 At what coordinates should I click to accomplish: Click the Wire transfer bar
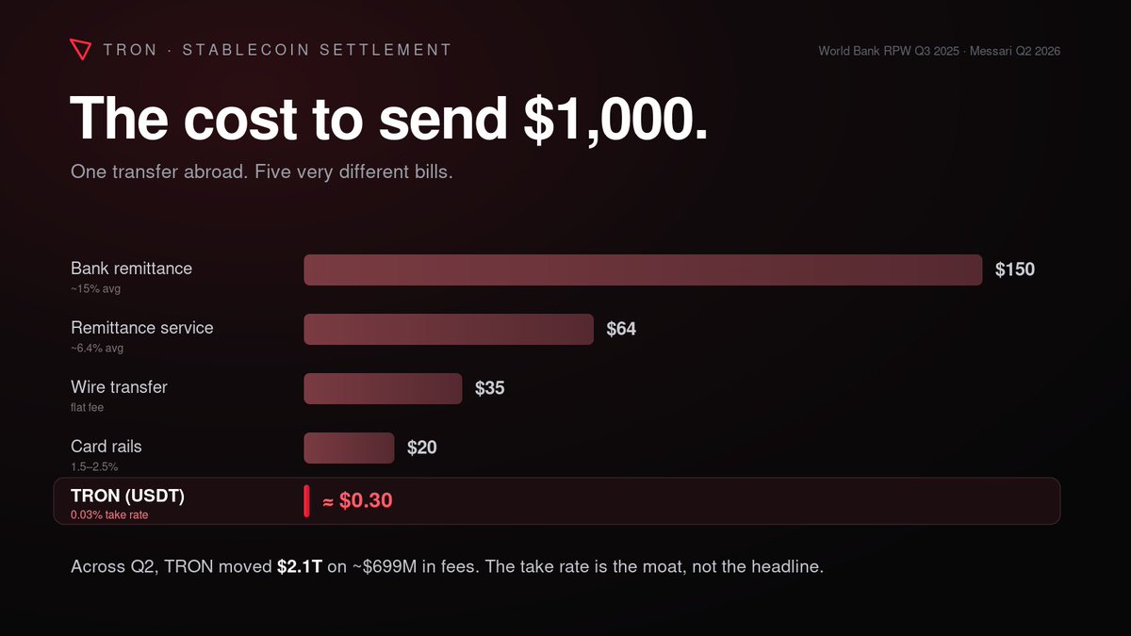coord(383,388)
